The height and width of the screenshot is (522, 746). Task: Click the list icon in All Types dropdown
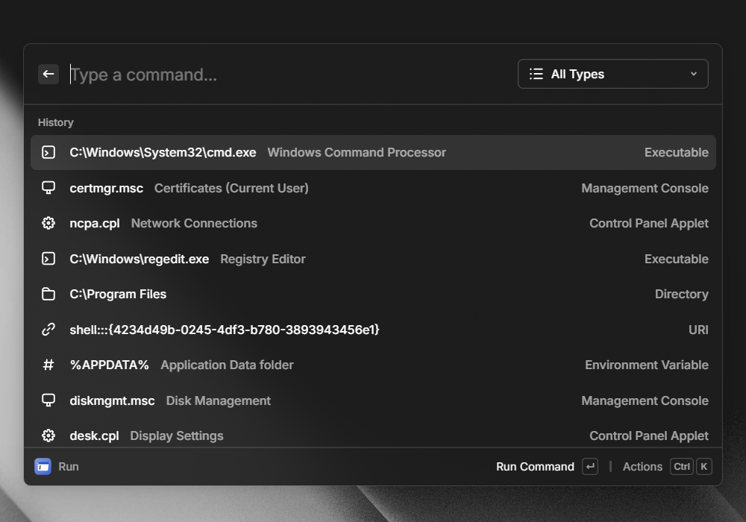[536, 74]
